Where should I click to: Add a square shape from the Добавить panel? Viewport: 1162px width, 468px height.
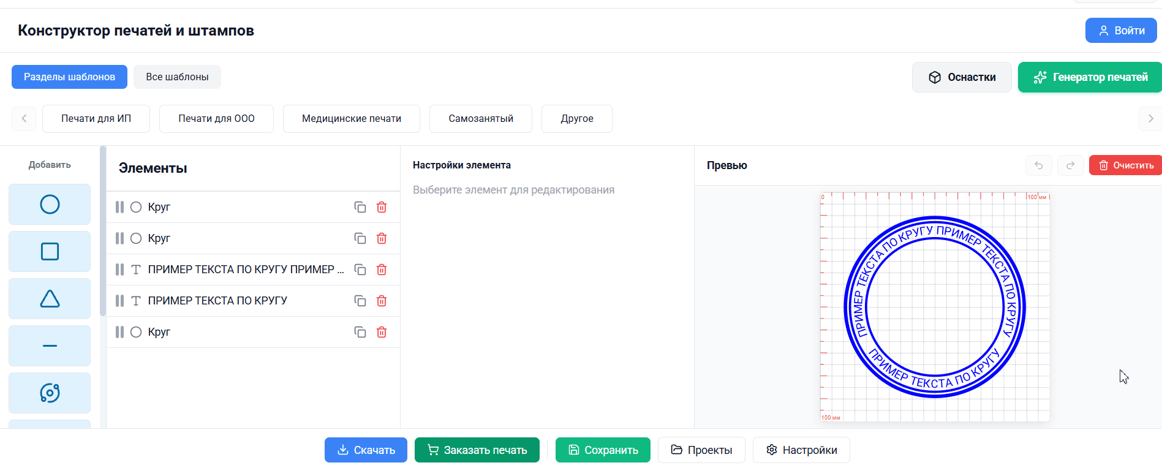(50, 251)
